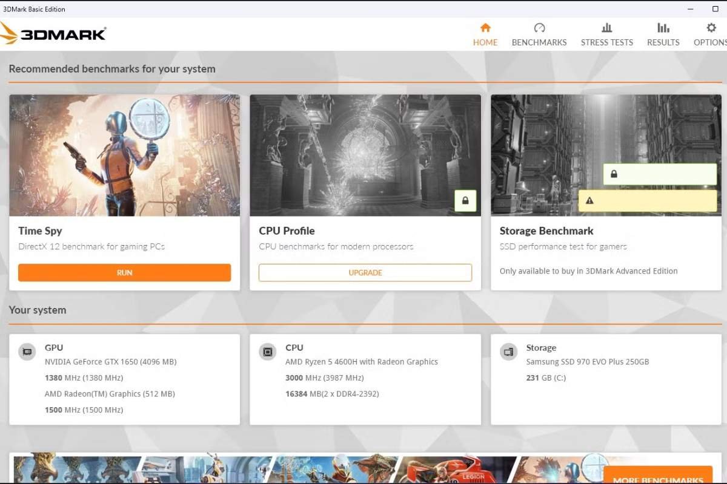Click the Your system heading
Image resolution: width=727 pixels, height=484 pixels.
click(38, 310)
